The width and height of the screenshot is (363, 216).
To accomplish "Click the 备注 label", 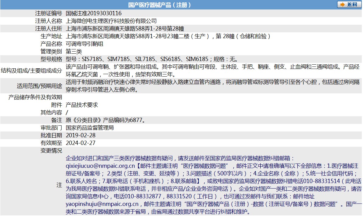I will 57,120.
